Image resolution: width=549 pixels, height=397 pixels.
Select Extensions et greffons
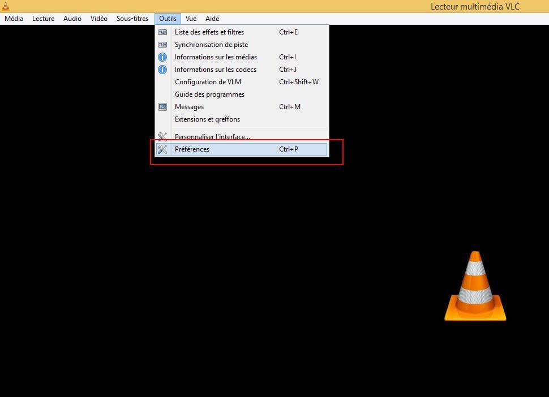[242, 119]
